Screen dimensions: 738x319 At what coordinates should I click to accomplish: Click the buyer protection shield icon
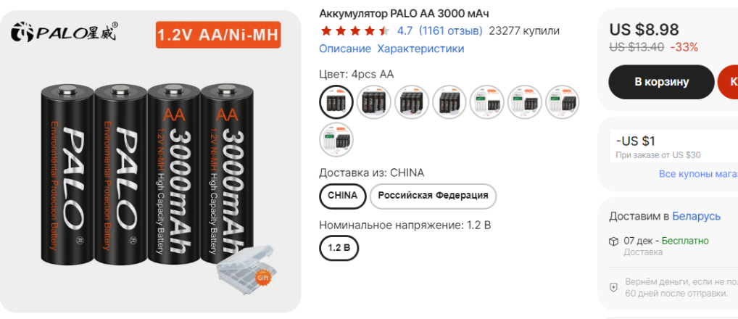(613, 288)
